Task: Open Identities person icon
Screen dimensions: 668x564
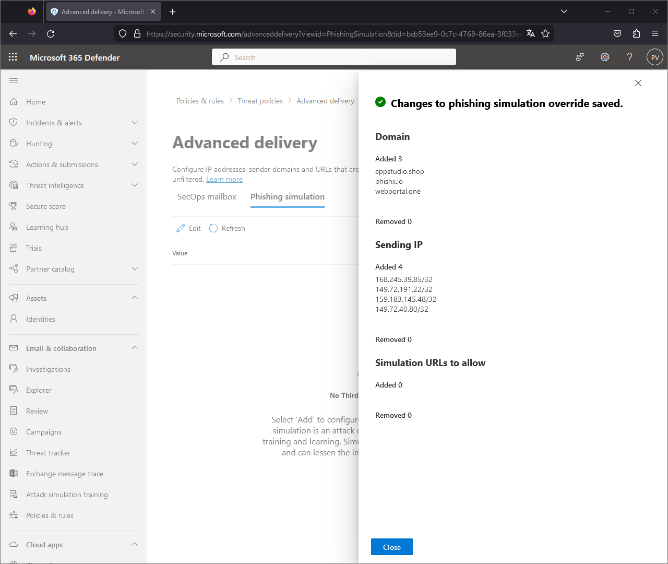Action: (x=14, y=319)
